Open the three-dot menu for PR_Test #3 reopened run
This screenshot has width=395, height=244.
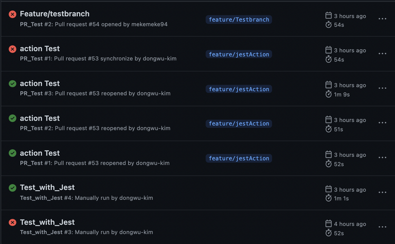[382, 88]
